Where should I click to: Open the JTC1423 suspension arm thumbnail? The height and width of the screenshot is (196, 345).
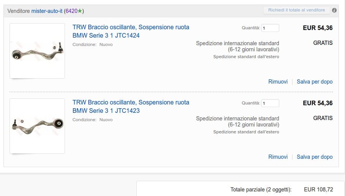[37, 126]
